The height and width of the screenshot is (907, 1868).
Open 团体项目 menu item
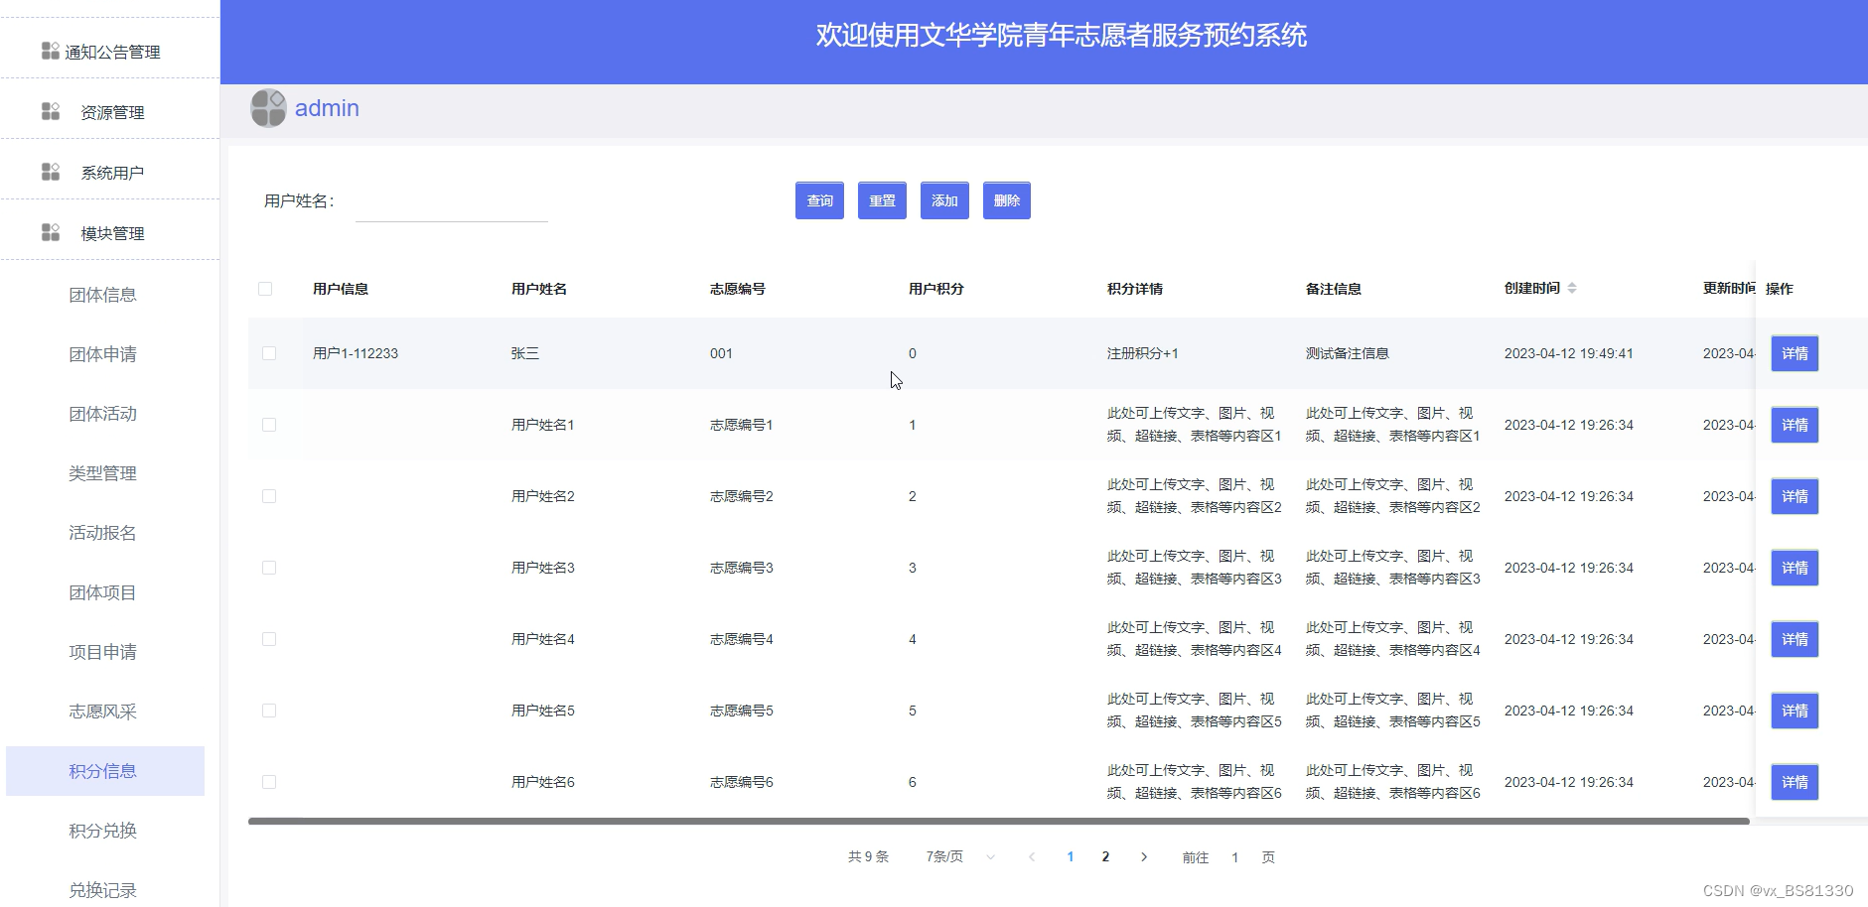[103, 592]
